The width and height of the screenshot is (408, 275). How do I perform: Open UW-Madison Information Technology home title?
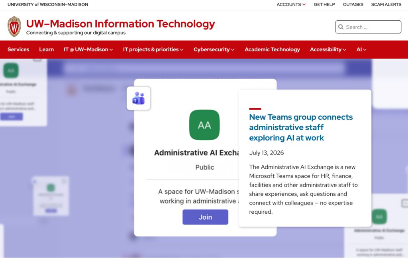[x=120, y=23]
